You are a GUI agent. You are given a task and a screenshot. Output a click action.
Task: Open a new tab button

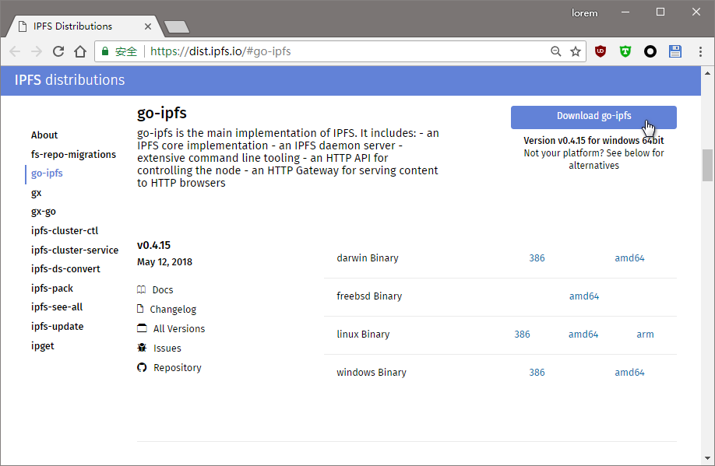pyautogui.click(x=177, y=27)
